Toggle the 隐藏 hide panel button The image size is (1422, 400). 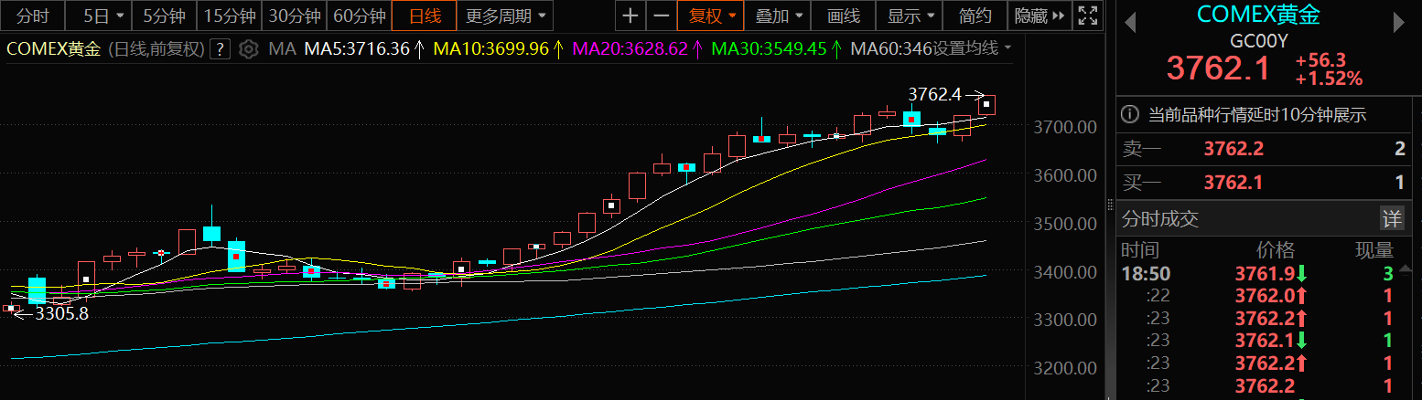1039,16
